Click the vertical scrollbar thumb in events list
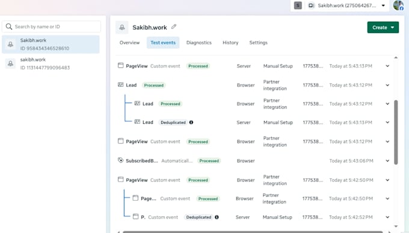 [396, 132]
